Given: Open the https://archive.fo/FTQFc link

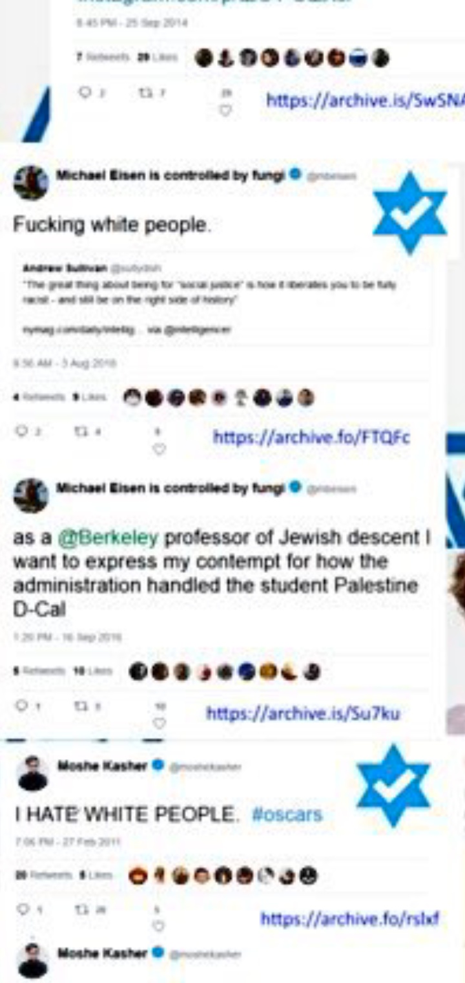Looking at the screenshot, I should [x=311, y=438].
